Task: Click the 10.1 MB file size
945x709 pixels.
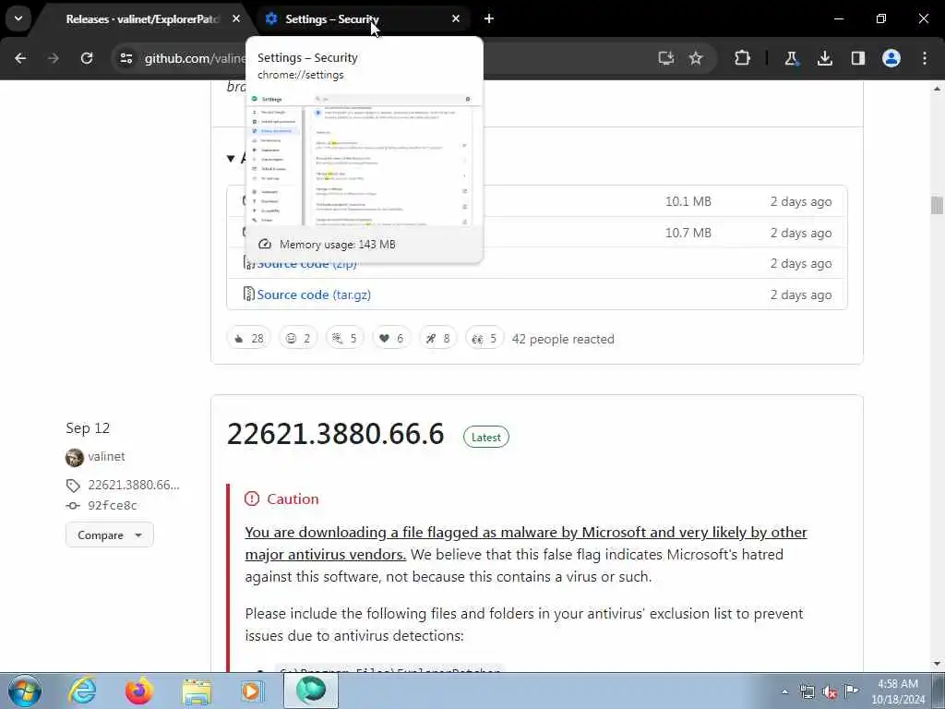Action: (688, 201)
